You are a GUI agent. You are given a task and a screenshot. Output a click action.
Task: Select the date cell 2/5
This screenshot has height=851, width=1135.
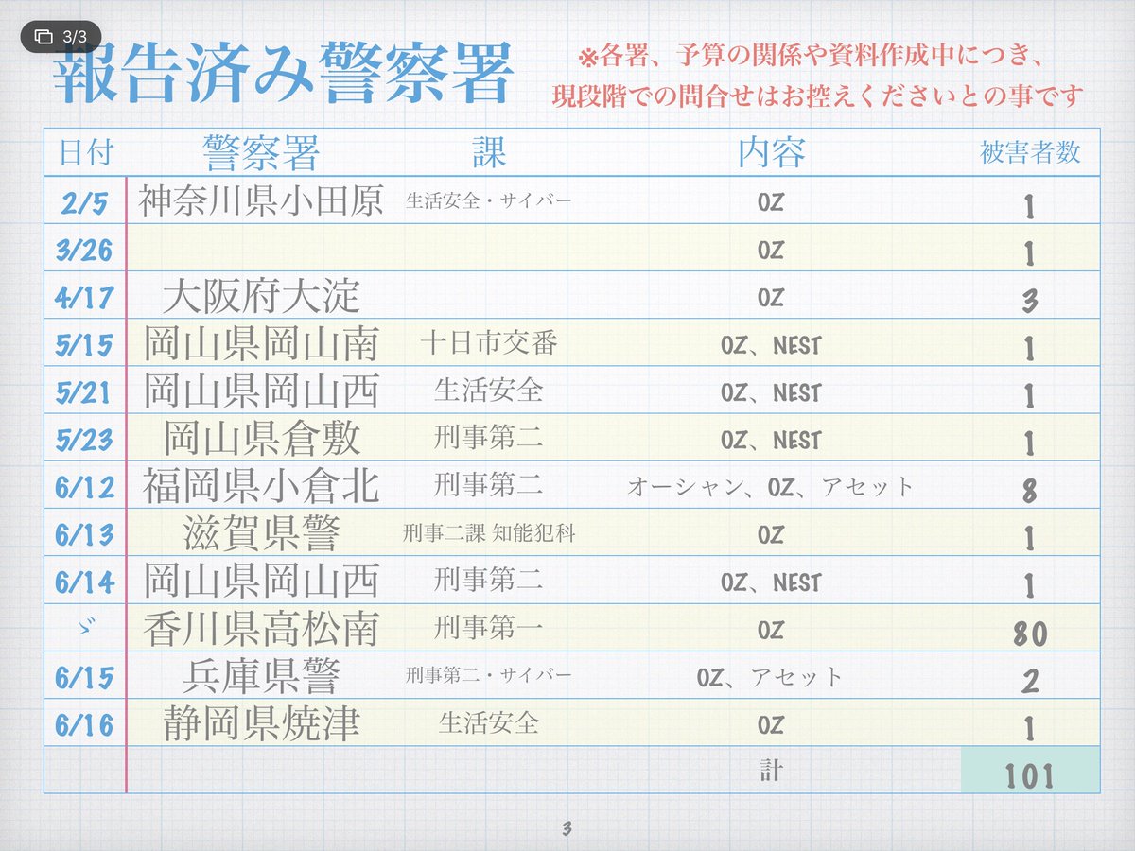(83, 202)
